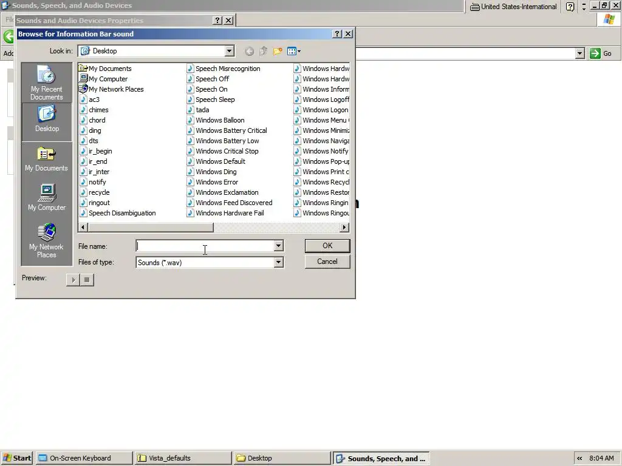622x466 pixels.
Task: Select Windows Notify sound file
Action: tap(321, 151)
